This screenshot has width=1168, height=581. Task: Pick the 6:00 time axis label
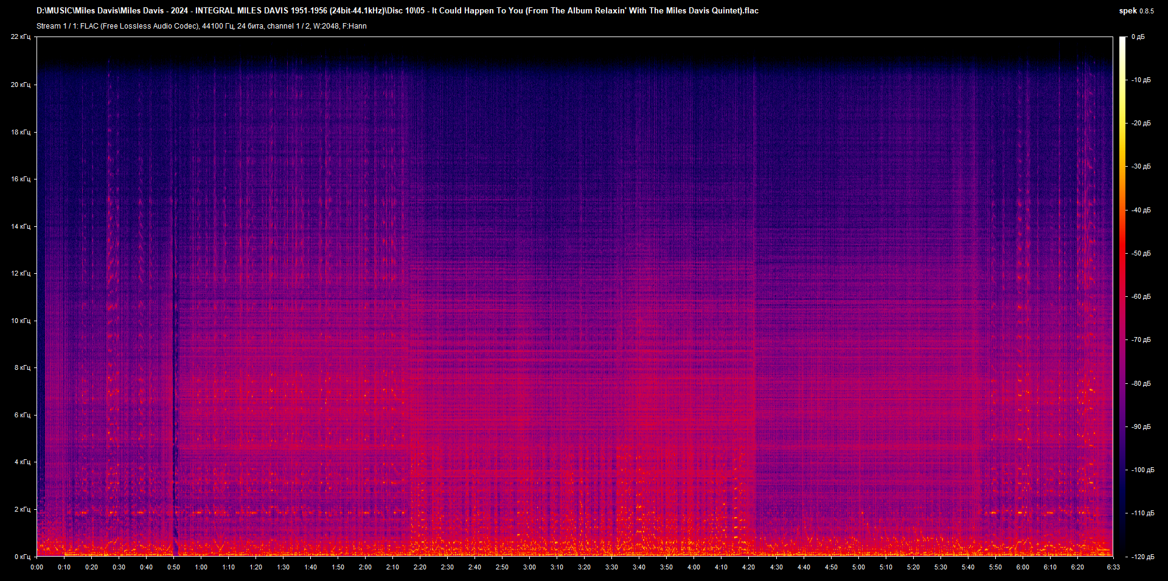point(1023,567)
